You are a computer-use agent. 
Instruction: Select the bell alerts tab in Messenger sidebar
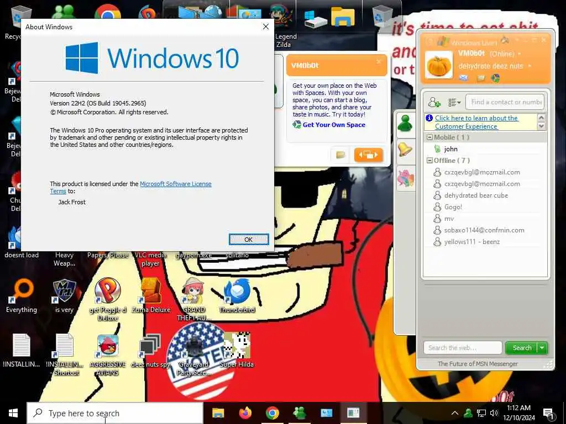[405, 149]
